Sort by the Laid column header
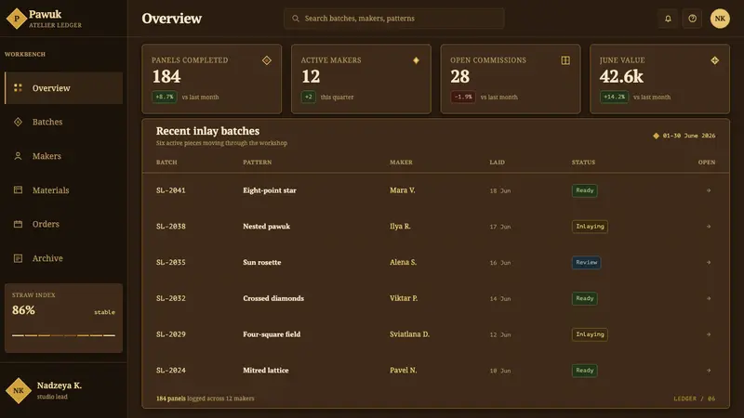The image size is (744, 418). point(498,162)
